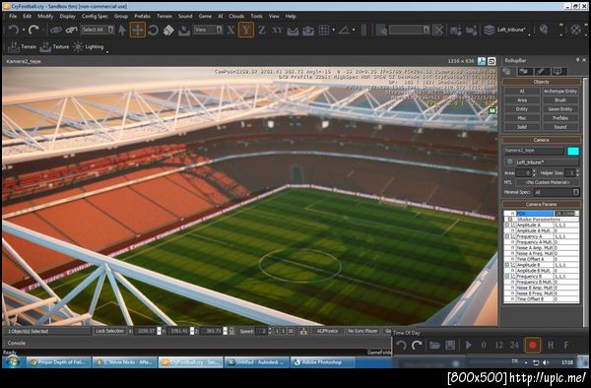Viewport: 591px width, 388px height.
Task: Open the Texture tools button
Action: click(x=54, y=46)
